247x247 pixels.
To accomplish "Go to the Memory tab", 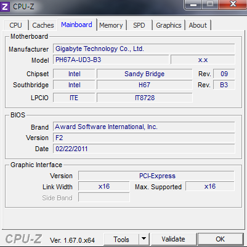I will [x=111, y=25].
